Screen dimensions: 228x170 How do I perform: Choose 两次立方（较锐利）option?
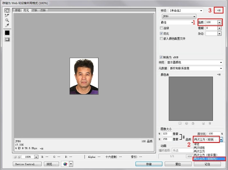click(209, 159)
